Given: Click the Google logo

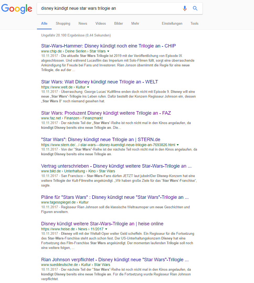Looking at the screenshot, I should pos(17,8).
